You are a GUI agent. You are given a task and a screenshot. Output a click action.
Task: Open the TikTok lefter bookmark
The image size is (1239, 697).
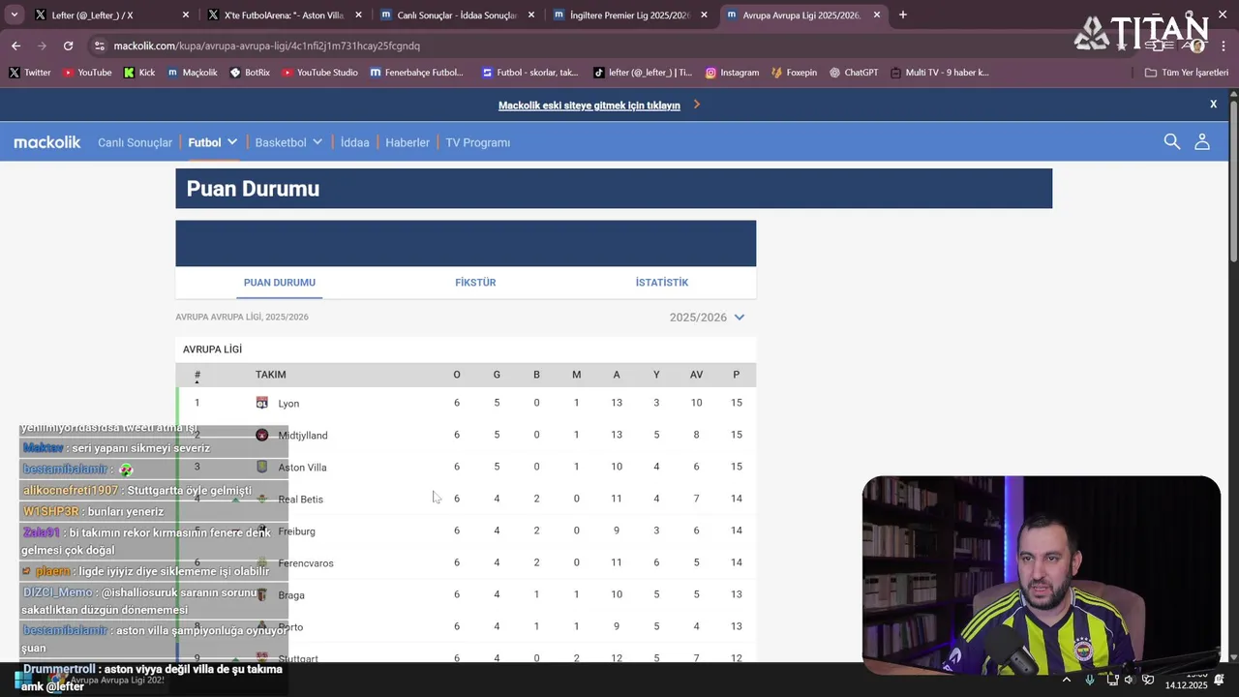pyautogui.click(x=643, y=73)
